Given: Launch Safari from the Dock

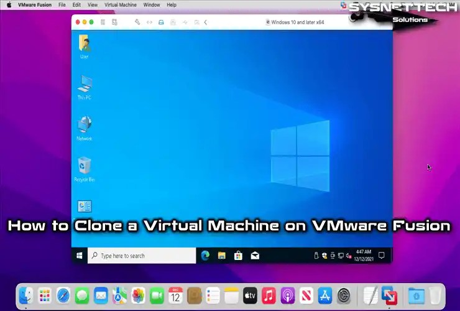Looking at the screenshot, I should [63, 295].
